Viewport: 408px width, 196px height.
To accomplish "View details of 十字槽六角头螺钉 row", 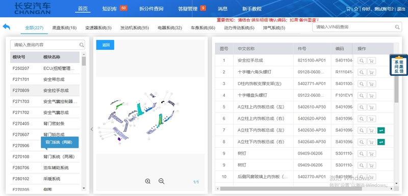I will (x=362, y=72).
